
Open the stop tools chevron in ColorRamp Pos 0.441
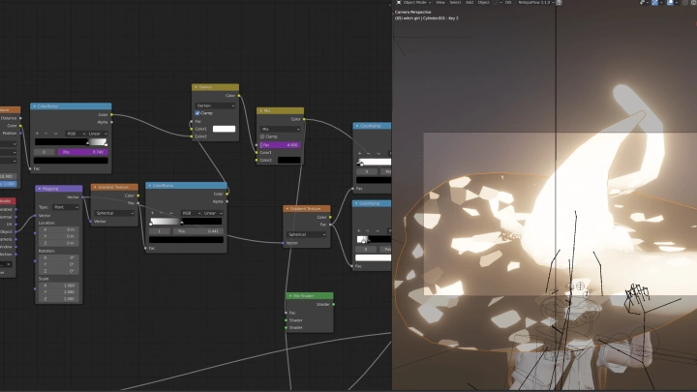[x=170, y=213]
